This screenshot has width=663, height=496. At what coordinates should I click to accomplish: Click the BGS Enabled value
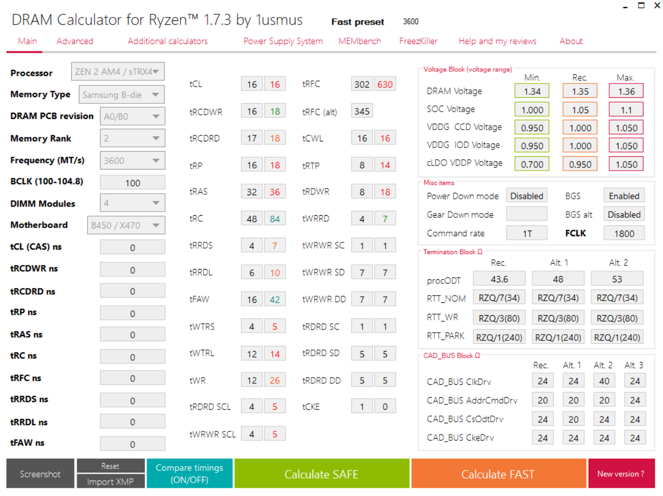pos(624,196)
